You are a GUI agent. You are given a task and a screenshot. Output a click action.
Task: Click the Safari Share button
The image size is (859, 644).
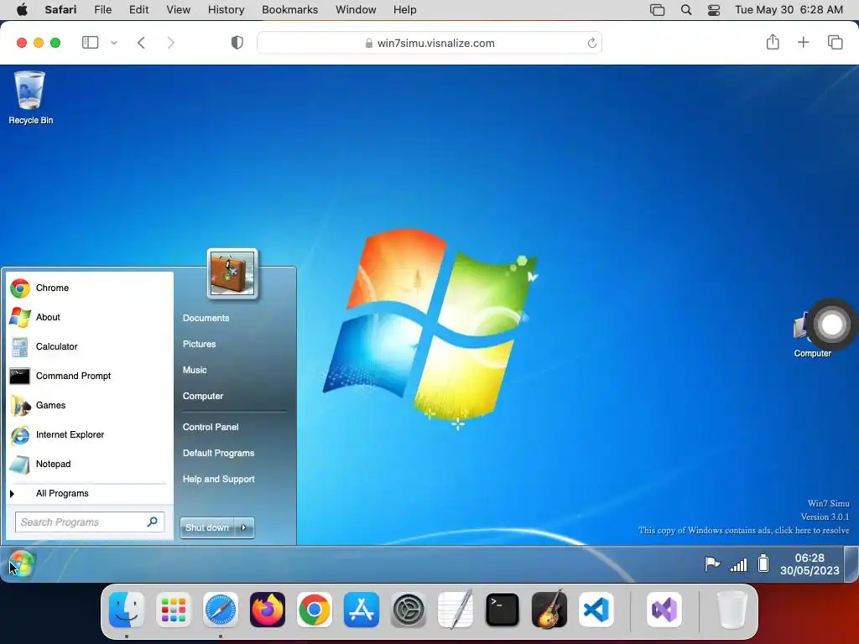773,42
